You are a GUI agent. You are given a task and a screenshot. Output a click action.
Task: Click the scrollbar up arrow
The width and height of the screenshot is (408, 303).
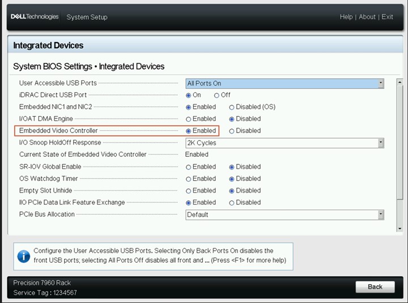click(x=399, y=82)
